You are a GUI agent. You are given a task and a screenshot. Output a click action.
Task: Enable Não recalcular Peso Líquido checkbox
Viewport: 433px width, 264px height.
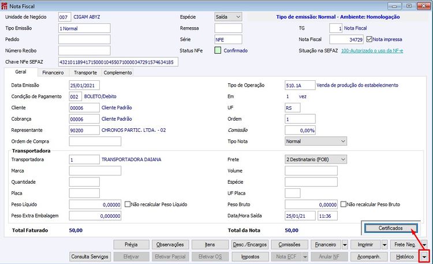(x=128, y=204)
